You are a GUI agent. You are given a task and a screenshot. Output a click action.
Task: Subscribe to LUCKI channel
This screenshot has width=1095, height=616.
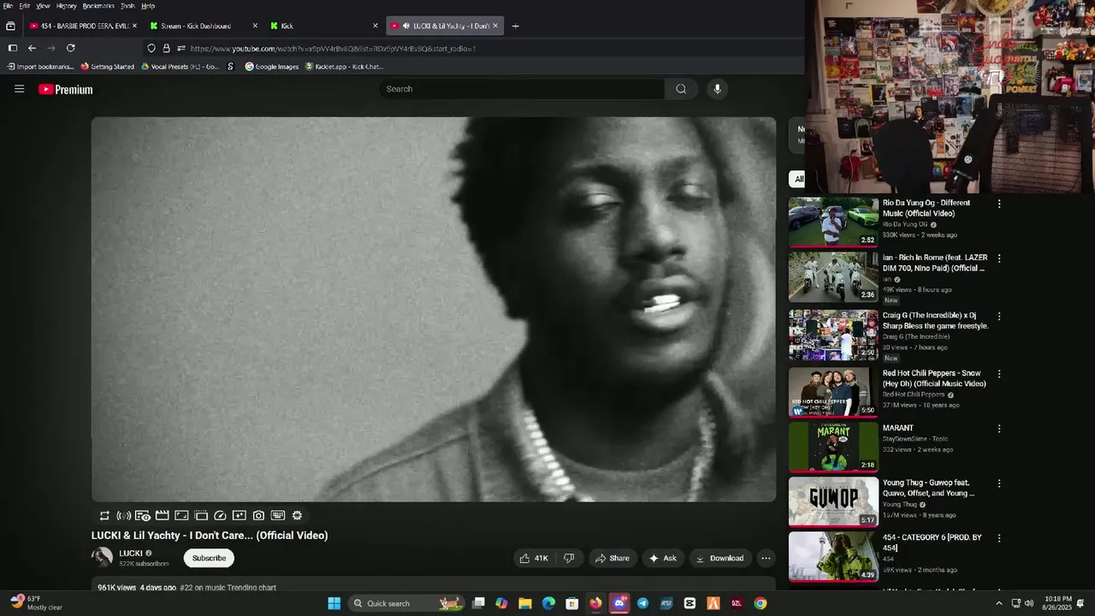coord(209,558)
